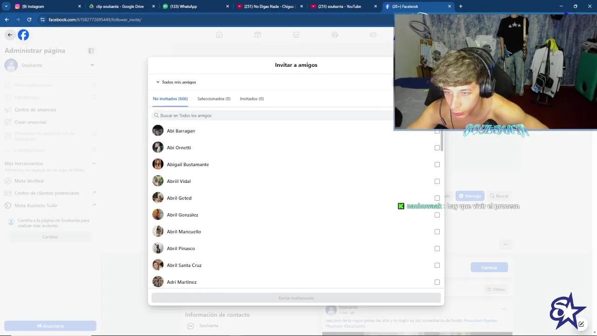597x336 pixels.
Task: Open the Marketplace icon in the Facebook top bar
Action: (x=296, y=35)
